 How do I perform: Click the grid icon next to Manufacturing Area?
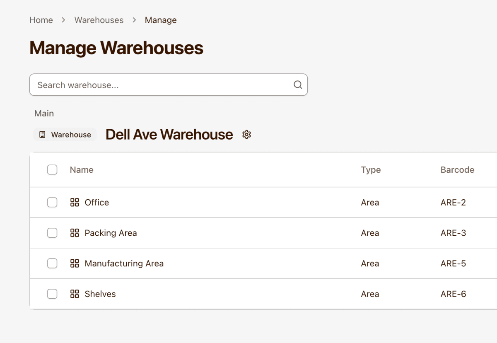[75, 263]
